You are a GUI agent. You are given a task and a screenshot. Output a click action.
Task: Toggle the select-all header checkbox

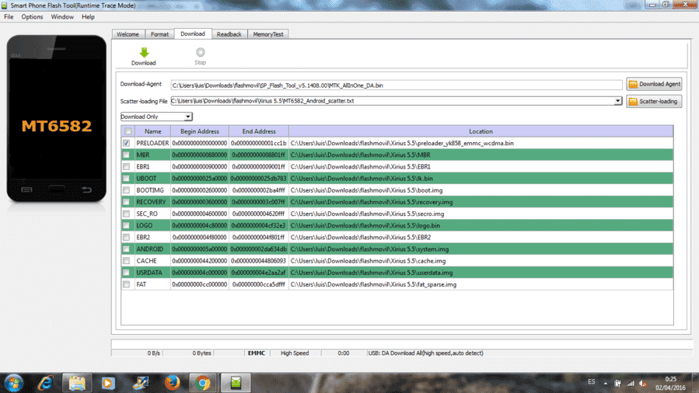click(128, 131)
